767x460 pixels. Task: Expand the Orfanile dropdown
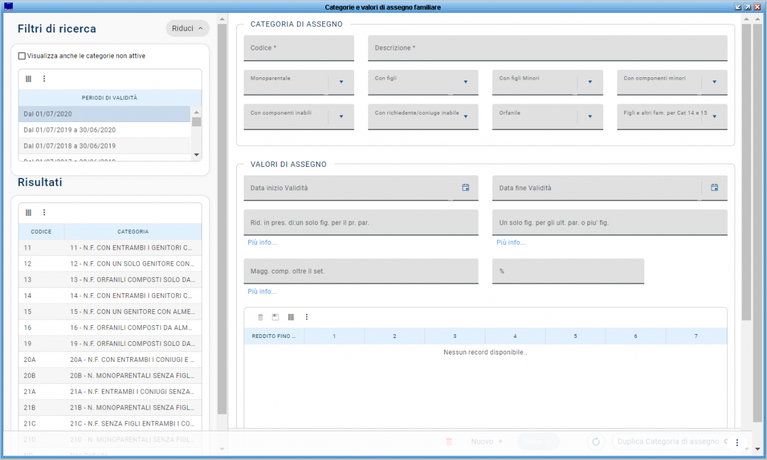click(590, 116)
